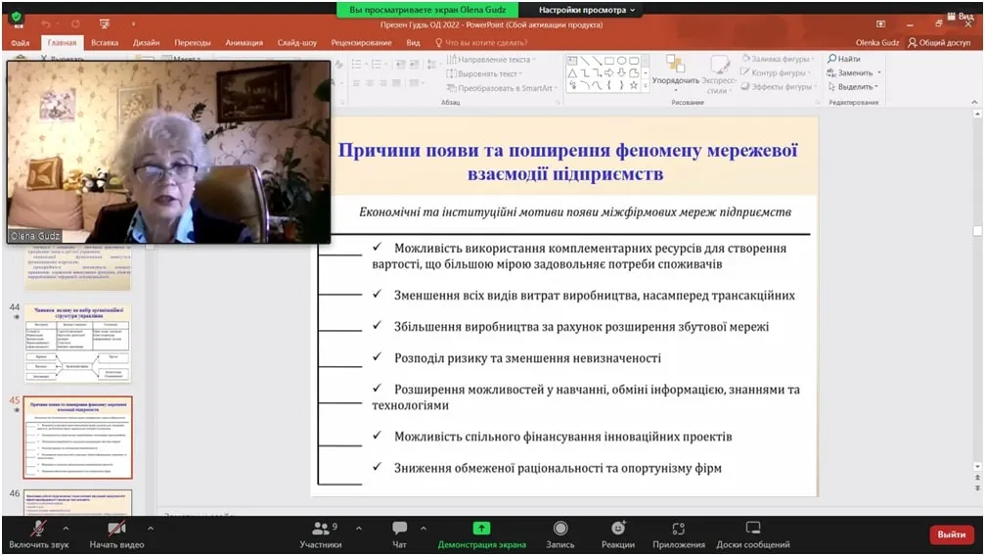Open Заливка фигуры fill dropdown
This screenshot has height=556, width=985.
coord(778,59)
